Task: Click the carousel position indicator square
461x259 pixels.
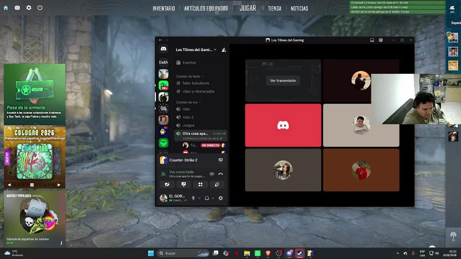Action: click(32, 185)
